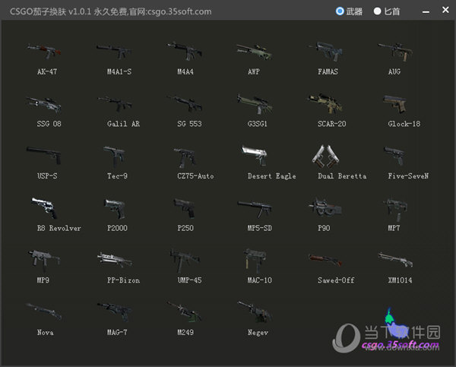Choose the PP-Bizon weapon icon
Image resolution: width=456 pixels, height=367 pixels.
click(114, 260)
